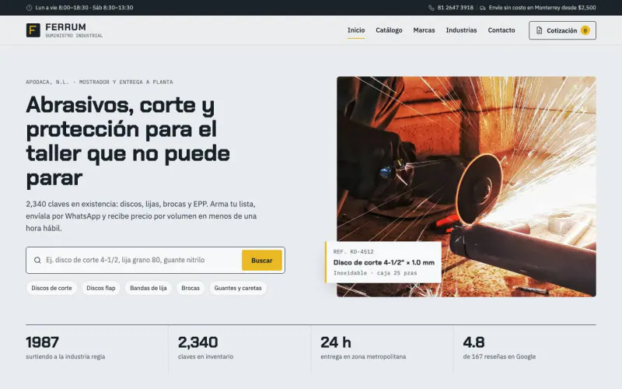Click the business hours text in top bar
Screen dimensions: 622x389
[x=84, y=8]
